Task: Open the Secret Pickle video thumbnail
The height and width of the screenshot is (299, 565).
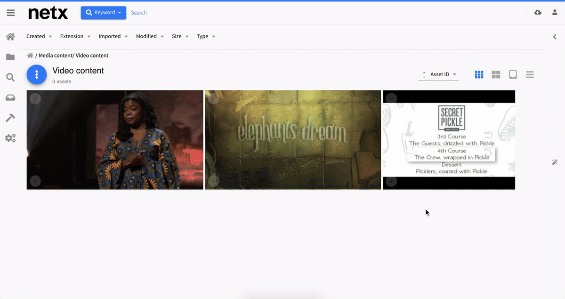Action: coord(449,140)
